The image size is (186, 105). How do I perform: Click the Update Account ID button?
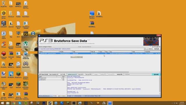(x=72, y=74)
